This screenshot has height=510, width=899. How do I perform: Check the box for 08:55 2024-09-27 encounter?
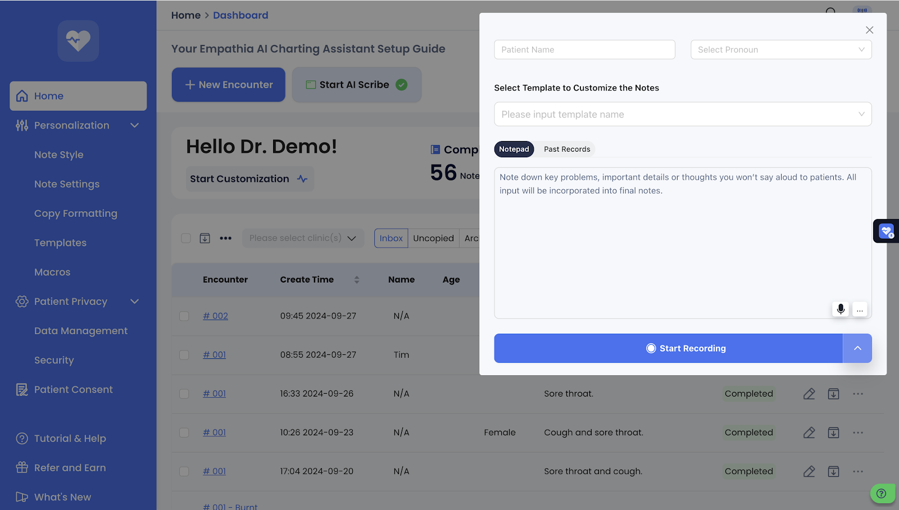click(x=184, y=355)
